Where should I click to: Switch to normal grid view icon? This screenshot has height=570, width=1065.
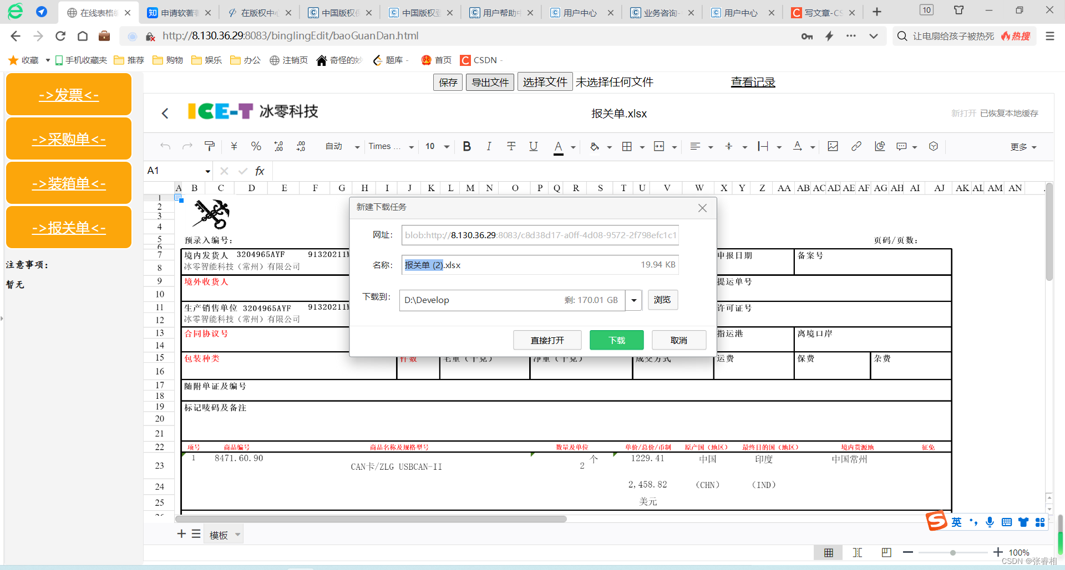click(828, 552)
